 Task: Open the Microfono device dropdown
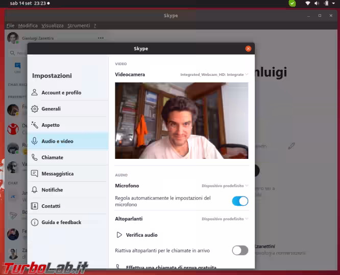click(x=225, y=186)
